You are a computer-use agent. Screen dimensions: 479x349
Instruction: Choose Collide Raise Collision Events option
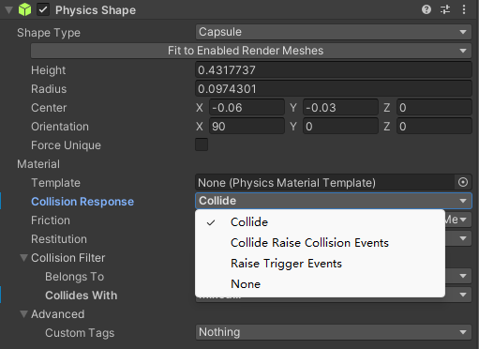tap(309, 243)
